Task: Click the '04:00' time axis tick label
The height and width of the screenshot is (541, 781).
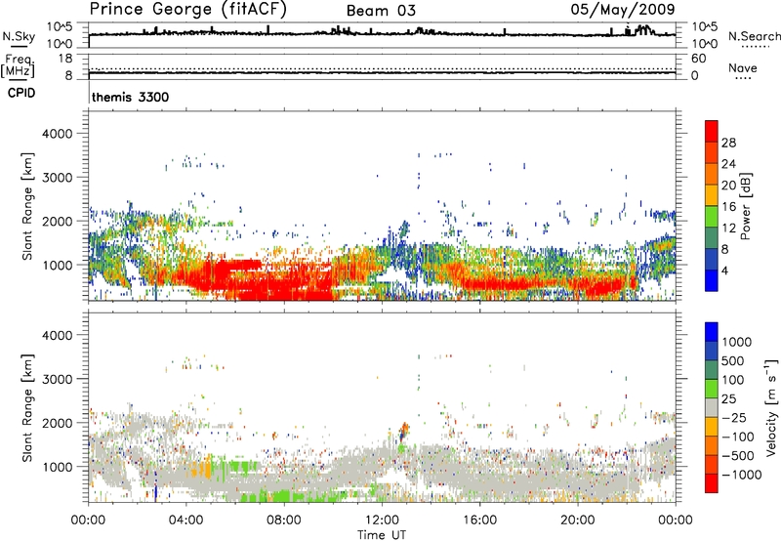Action: [x=185, y=520]
